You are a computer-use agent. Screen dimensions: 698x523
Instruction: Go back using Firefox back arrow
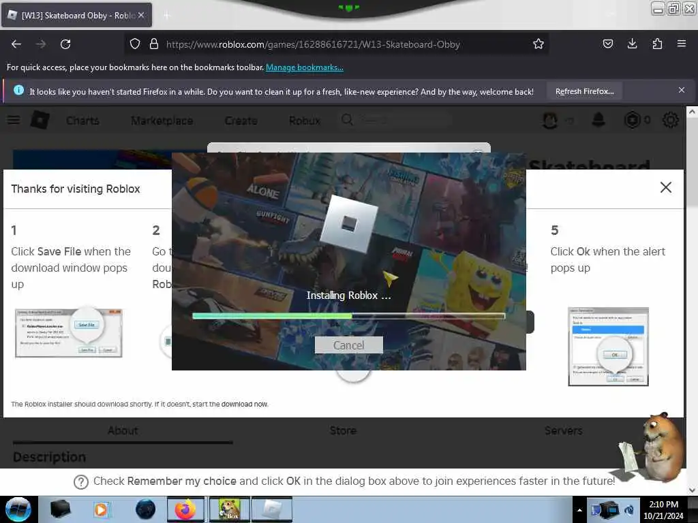tap(16, 44)
